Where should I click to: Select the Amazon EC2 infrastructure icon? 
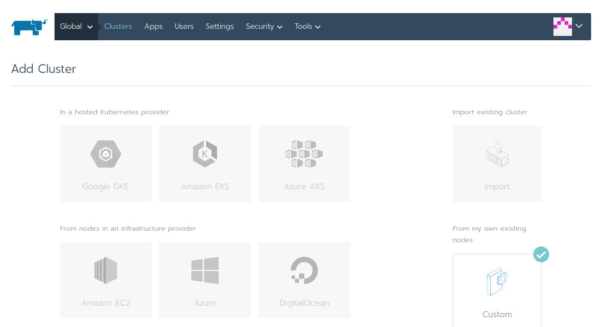tap(106, 270)
